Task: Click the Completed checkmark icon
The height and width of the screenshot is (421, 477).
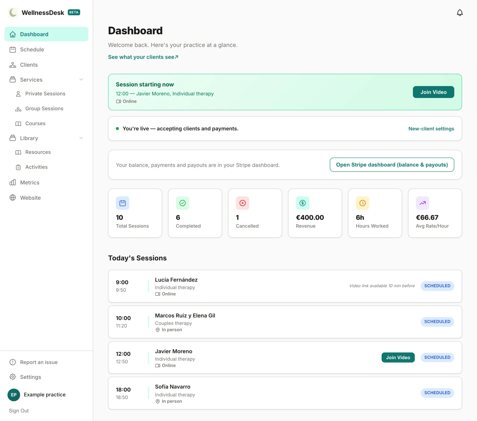Action: 182,203
